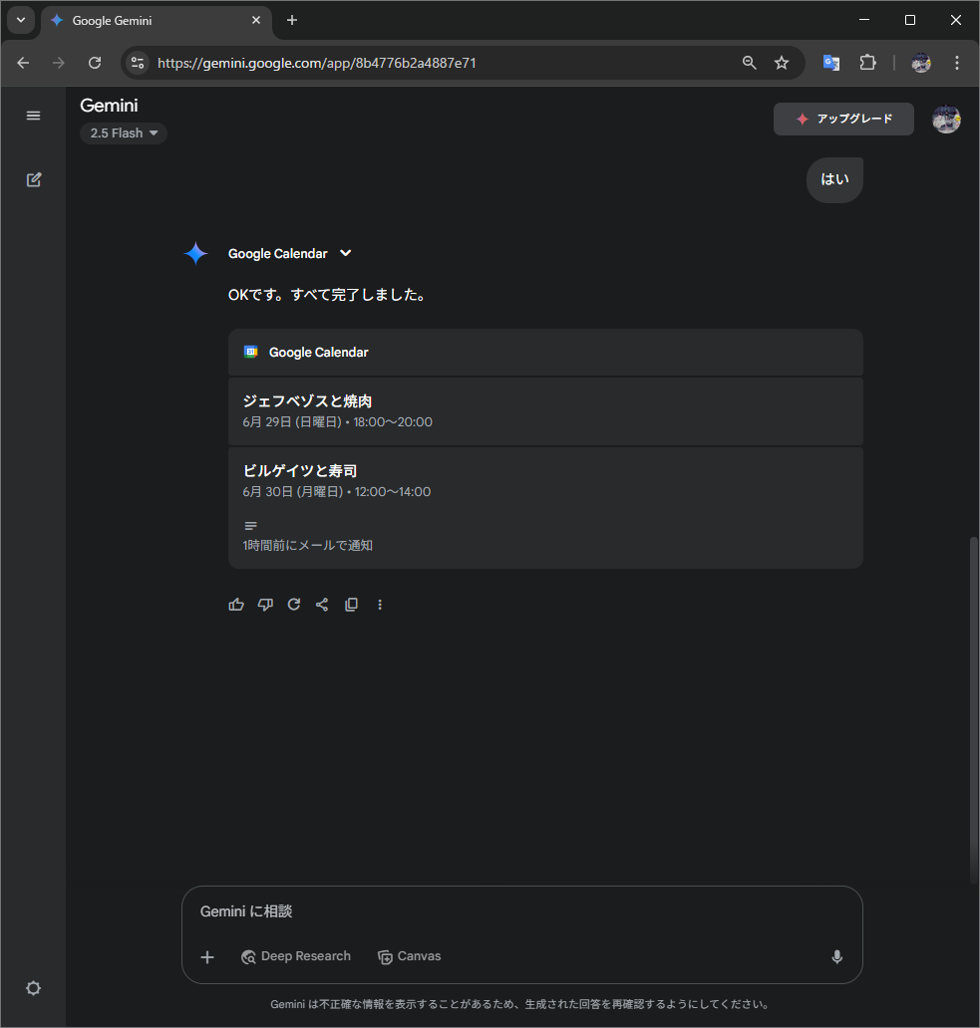The width and height of the screenshot is (980, 1028).
Task: Click the Gemini sparkle icon beside the response
Action: click(195, 253)
